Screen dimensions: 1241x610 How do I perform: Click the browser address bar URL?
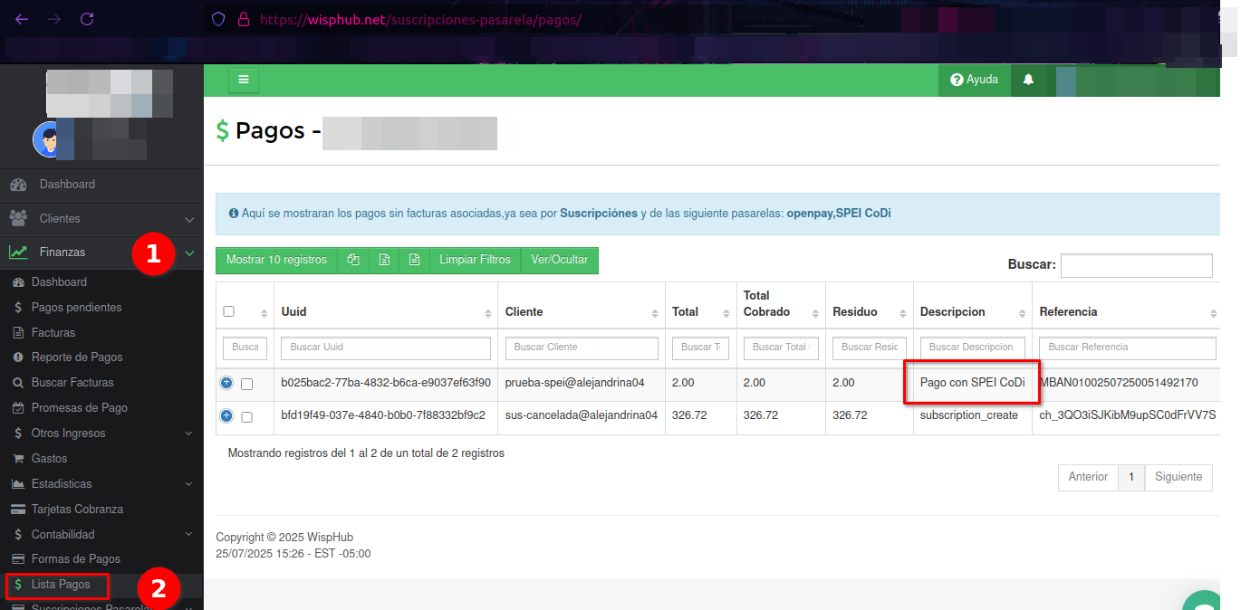coord(420,19)
